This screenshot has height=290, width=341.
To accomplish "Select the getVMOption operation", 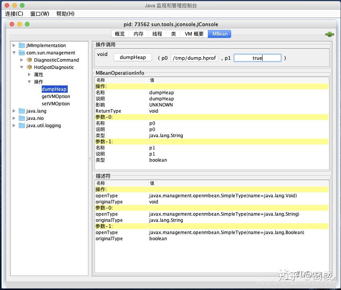I will tap(55, 96).
